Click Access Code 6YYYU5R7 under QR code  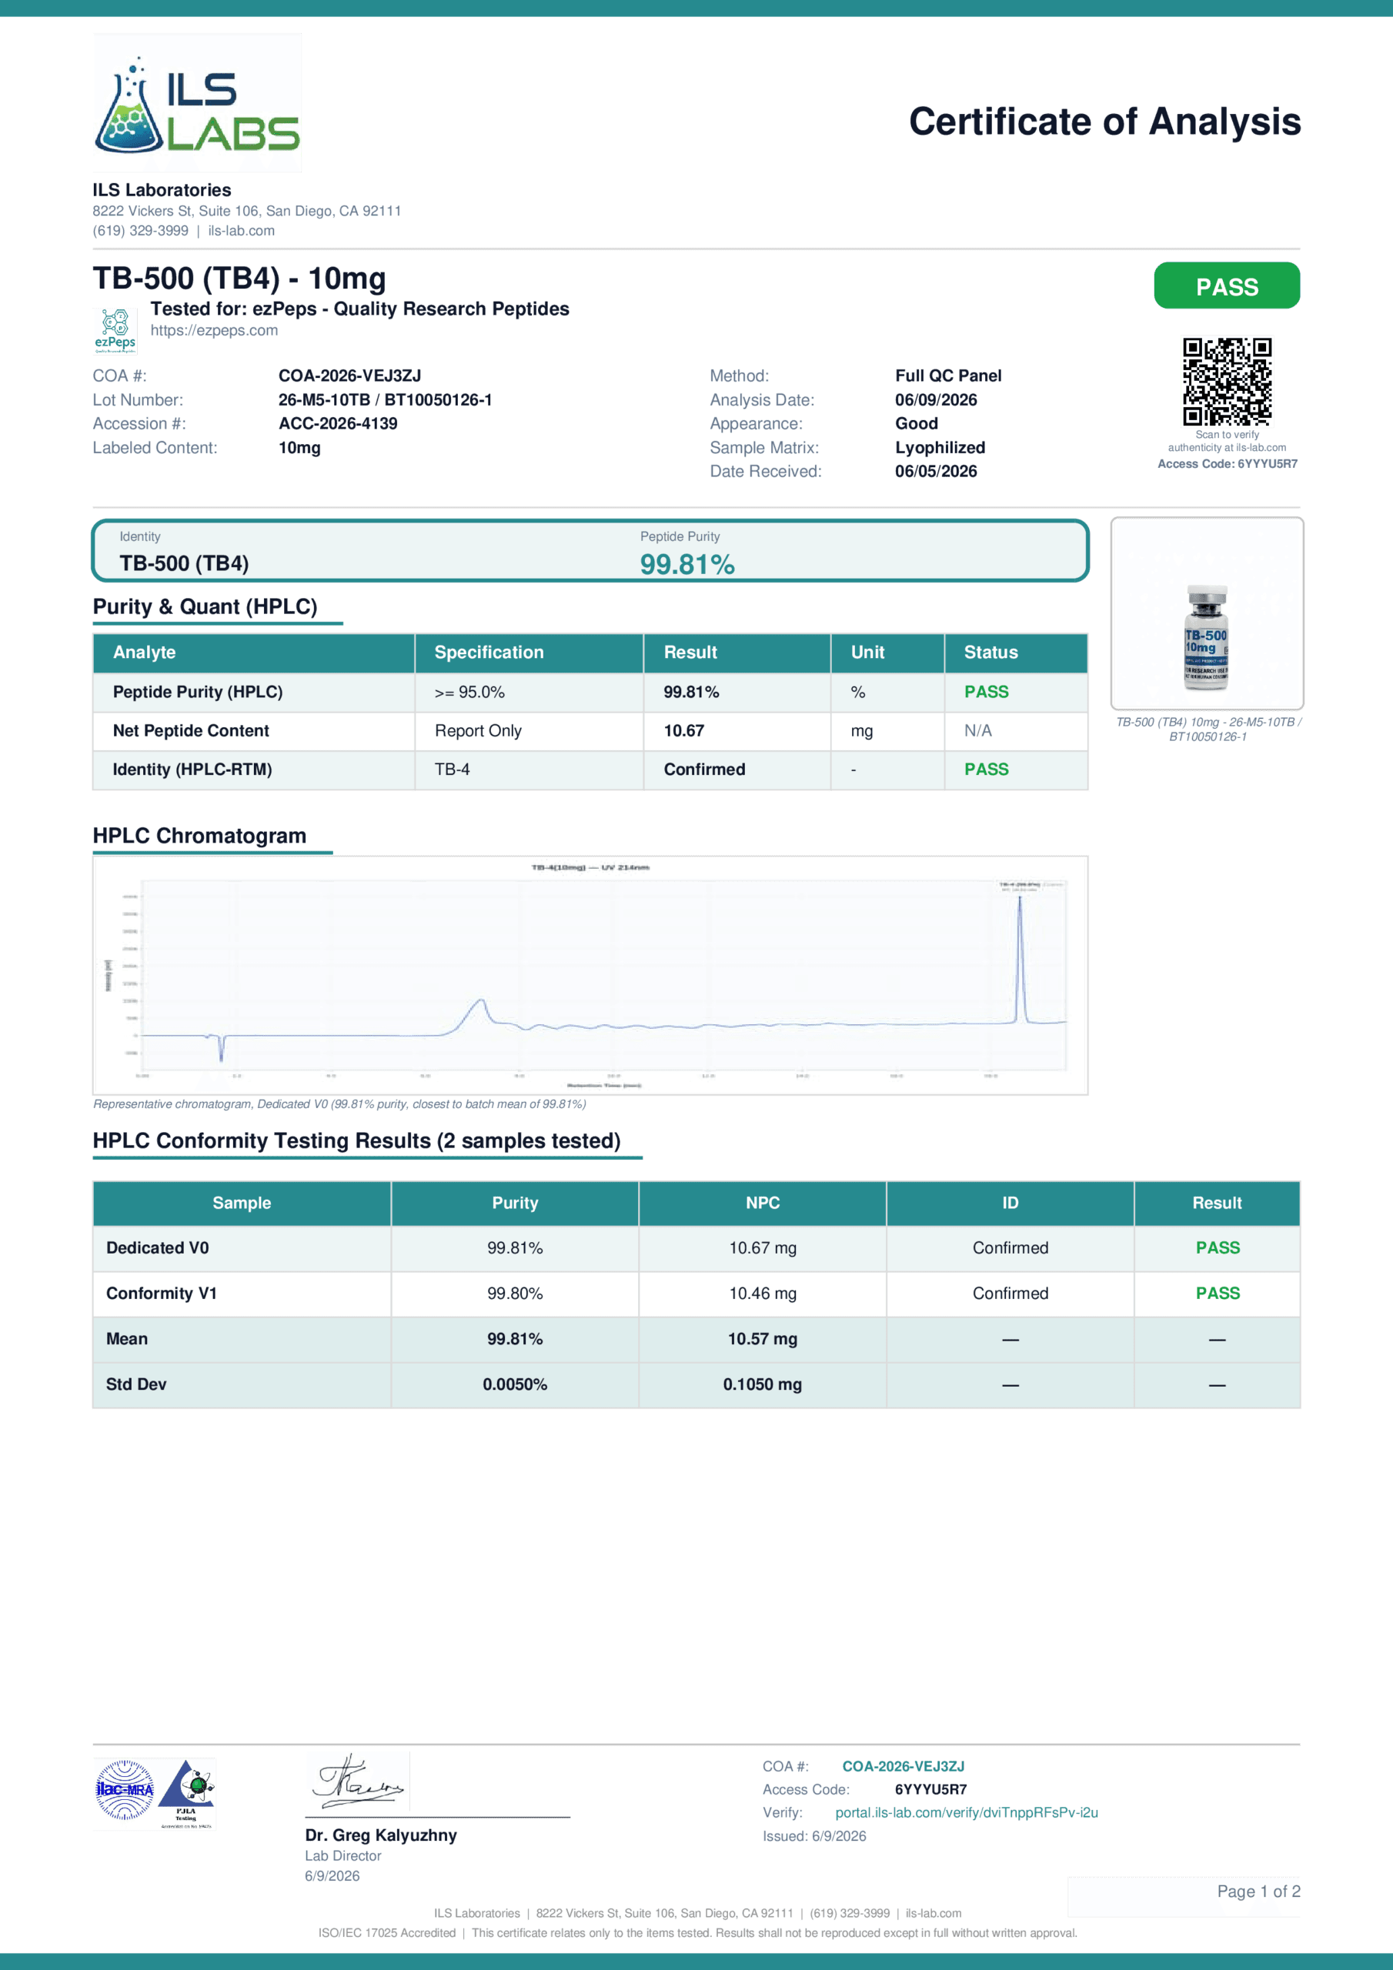(x=1228, y=464)
